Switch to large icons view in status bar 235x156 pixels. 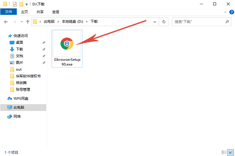tap(230, 152)
